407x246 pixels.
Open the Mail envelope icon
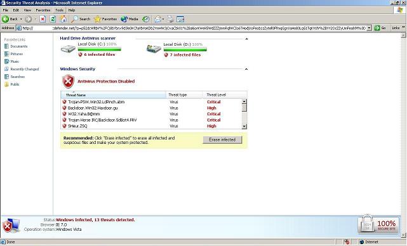click(x=157, y=19)
